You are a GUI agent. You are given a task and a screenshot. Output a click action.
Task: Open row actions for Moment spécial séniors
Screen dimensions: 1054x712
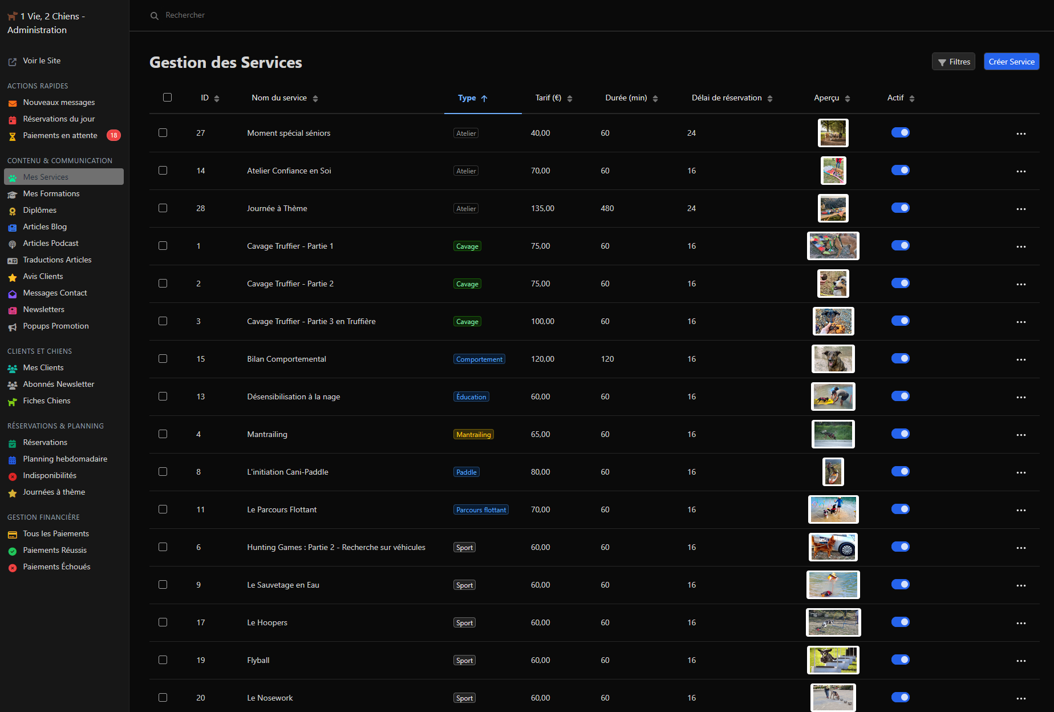click(x=1021, y=133)
